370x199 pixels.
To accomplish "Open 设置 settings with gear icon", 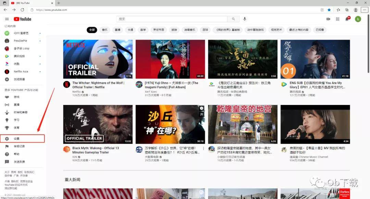I will click(22, 139).
